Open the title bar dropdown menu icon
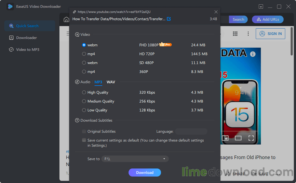The image size is (296, 183). click(x=261, y=6)
